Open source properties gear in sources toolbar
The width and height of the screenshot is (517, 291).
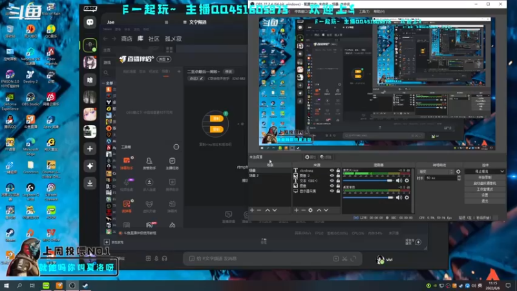point(311,210)
